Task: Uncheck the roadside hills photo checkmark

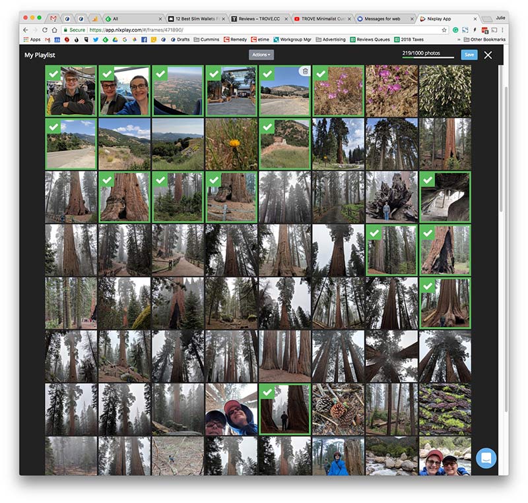Action: (54, 127)
